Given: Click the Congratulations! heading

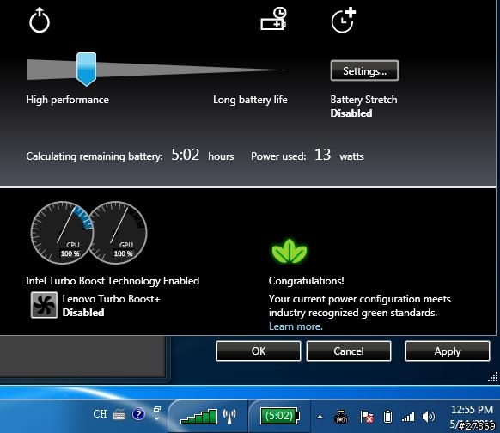Looking at the screenshot, I should [x=306, y=281].
